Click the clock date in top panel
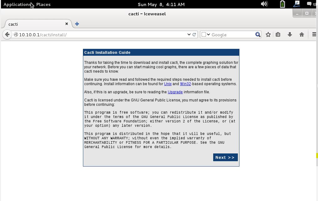The height and width of the screenshot is (201, 318). click(161, 4)
